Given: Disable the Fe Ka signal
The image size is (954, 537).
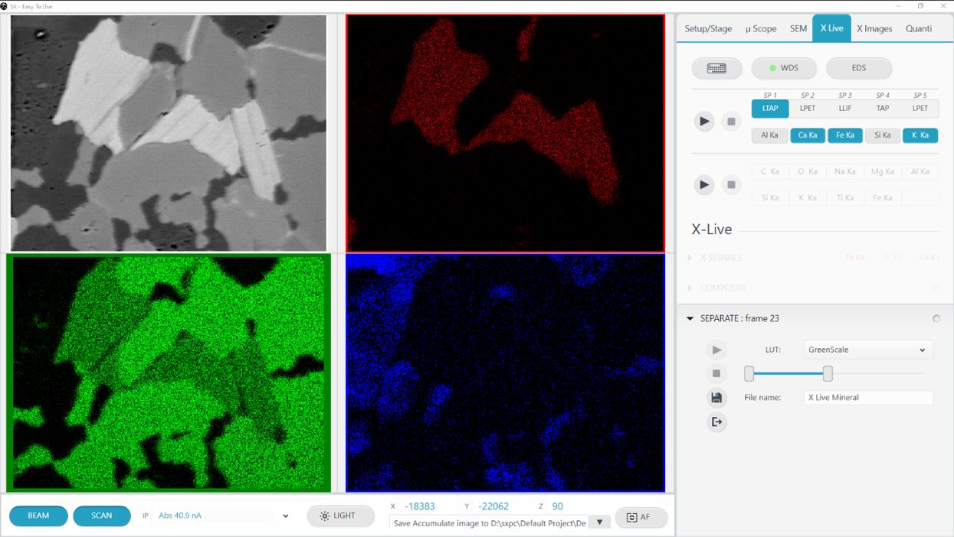Looking at the screenshot, I should tap(844, 135).
